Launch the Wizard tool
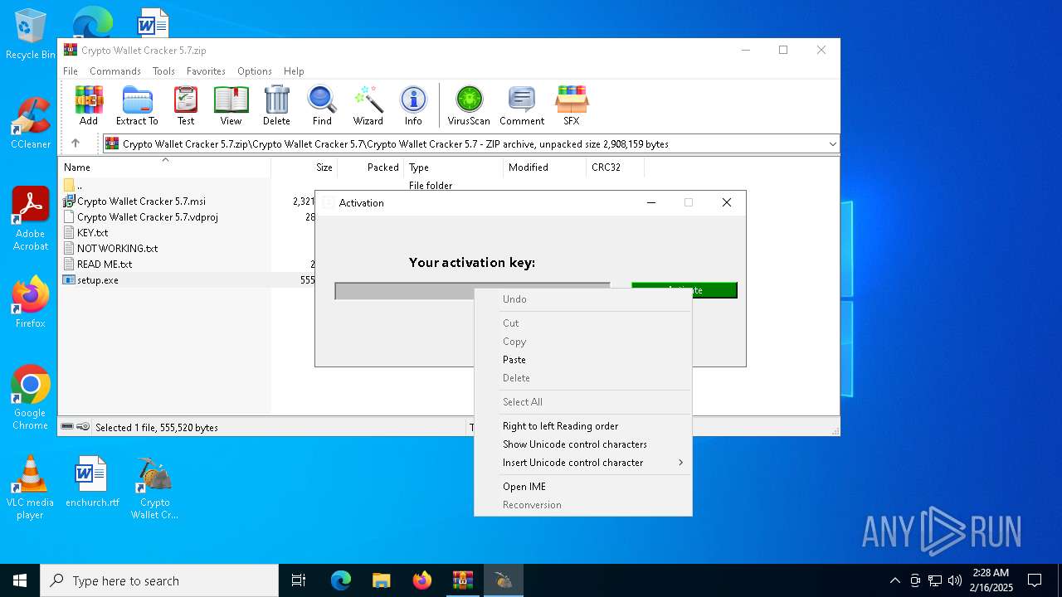Image resolution: width=1062 pixels, height=597 pixels. (368, 105)
